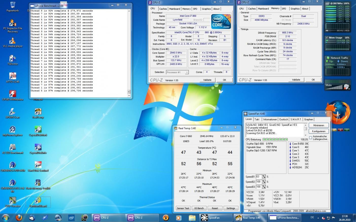Click the Windows Start orb

(5, 217)
